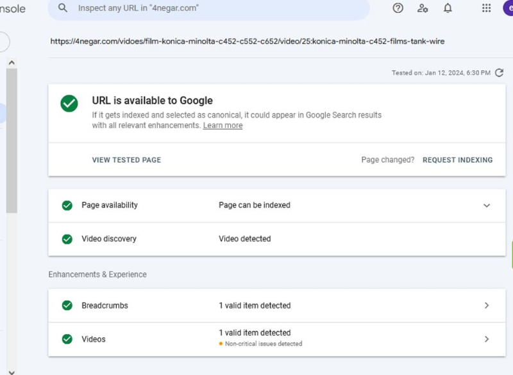Image resolution: width=513 pixels, height=375 pixels.
Task: Click the Breadcrumbs green check icon
Action: 67,305
